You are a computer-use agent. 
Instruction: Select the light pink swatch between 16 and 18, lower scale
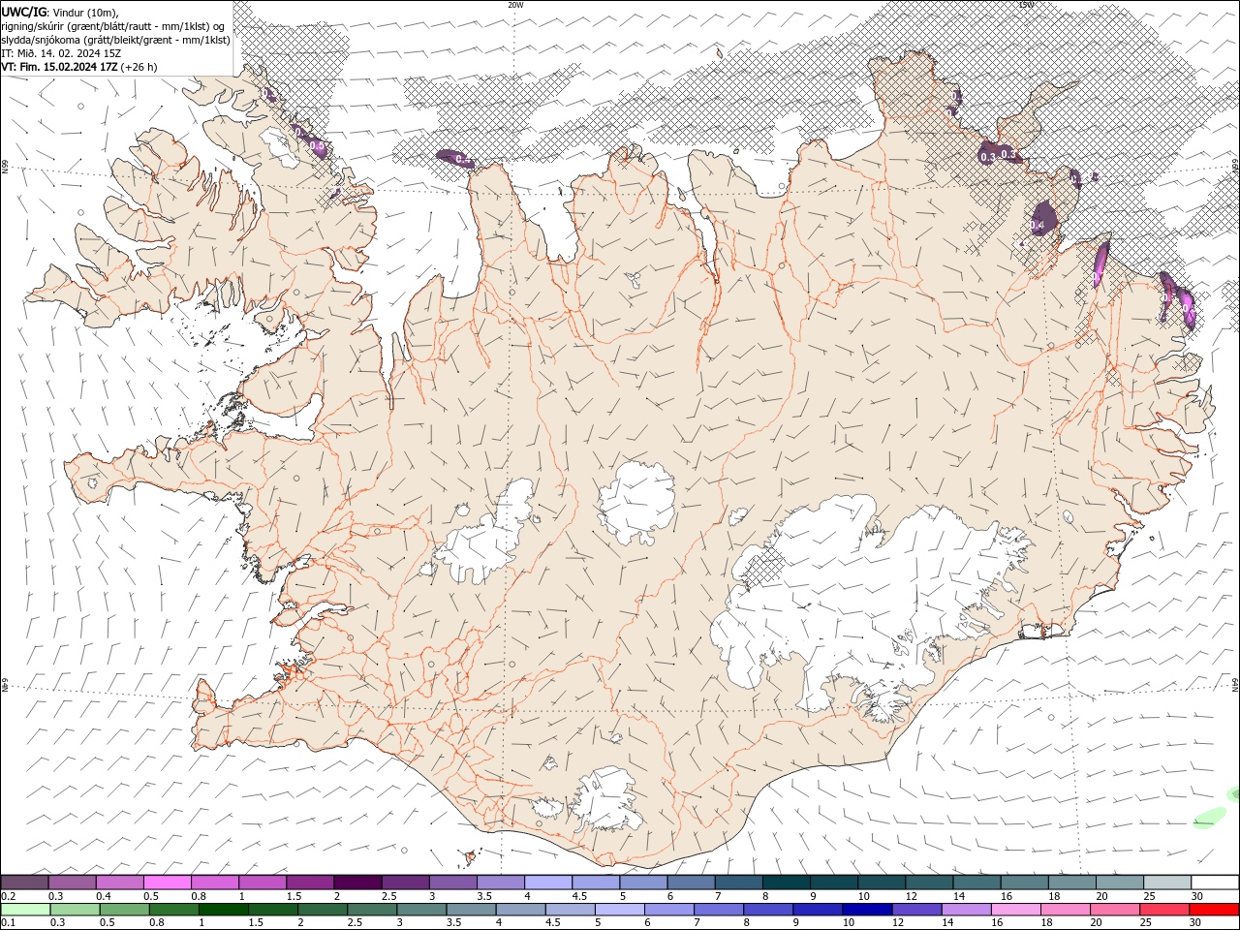pyautogui.click(x=1016, y=910)
